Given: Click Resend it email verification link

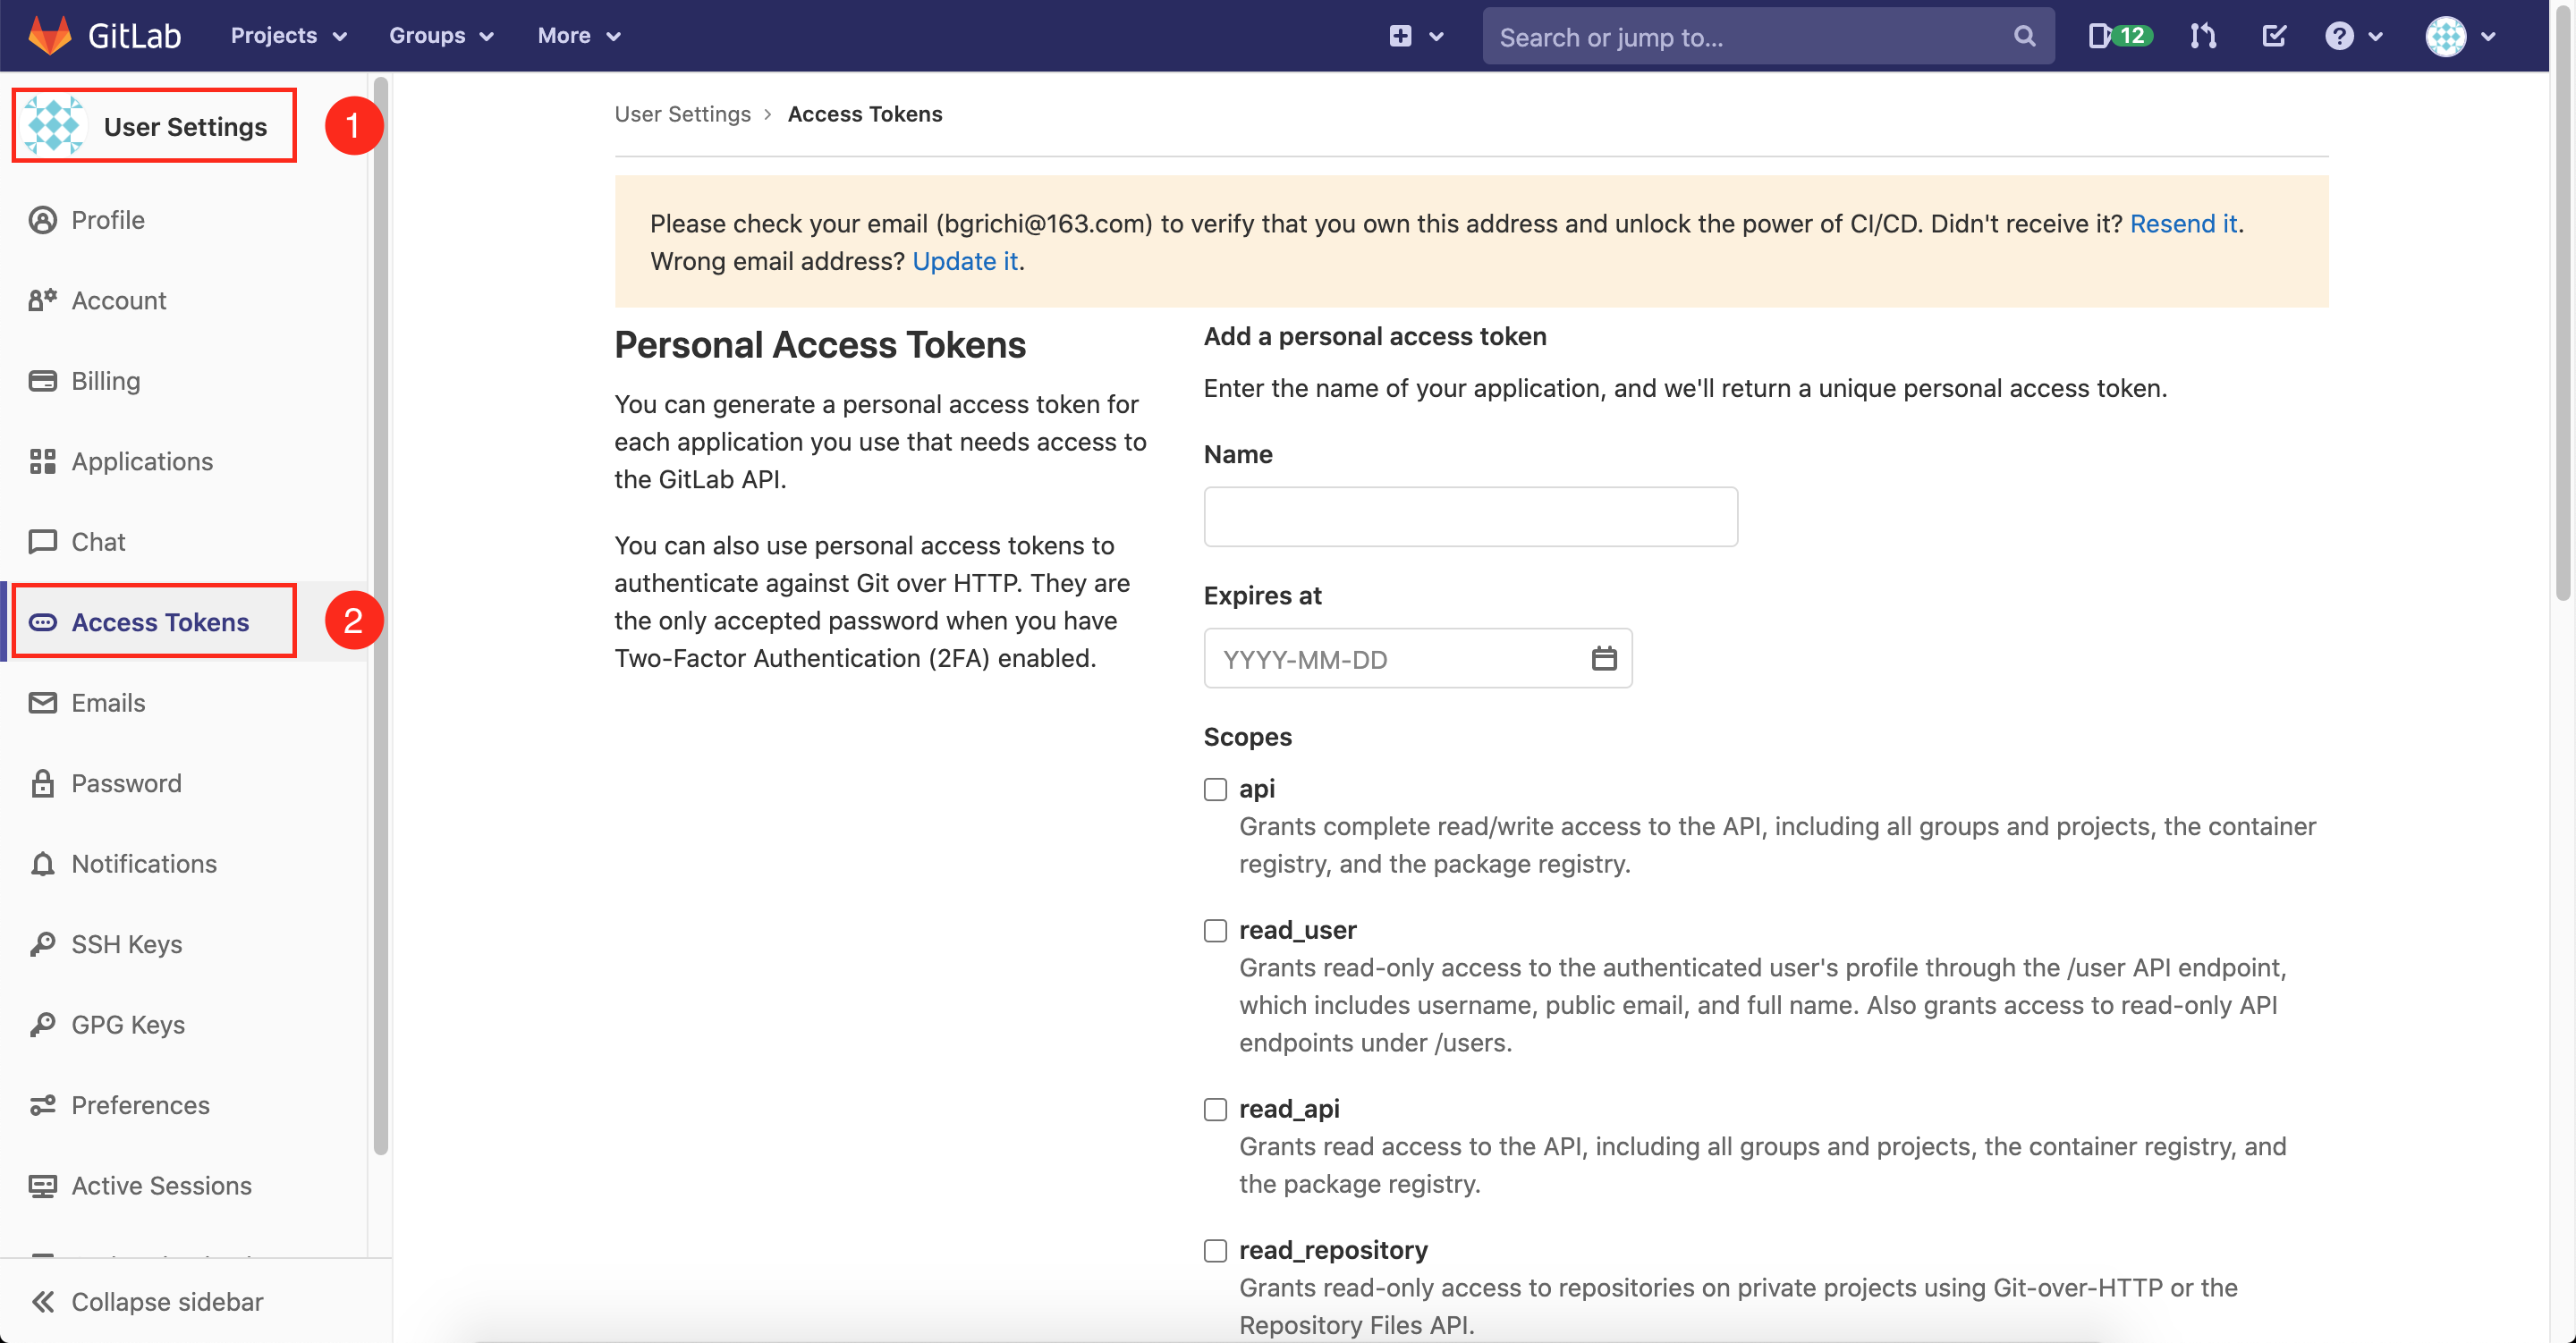Looking at the screenshot, I should coord(2186,223).
